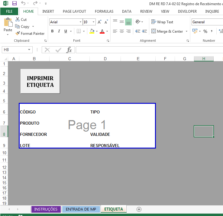Open the Borders dropdown arrow

click(x=84, y=31)
